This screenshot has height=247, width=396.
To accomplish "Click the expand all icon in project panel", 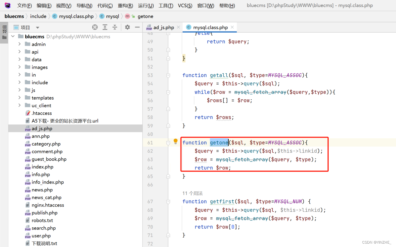I will coord(105,27).
